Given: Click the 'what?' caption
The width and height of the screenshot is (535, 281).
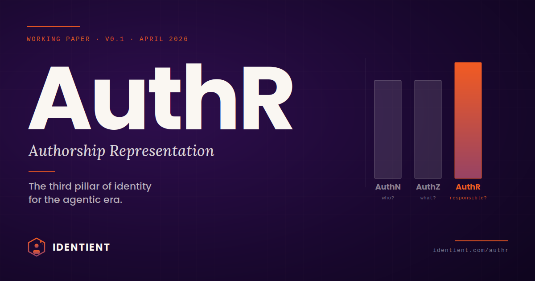Looking at the screenshot, I should tap(428, 198).
